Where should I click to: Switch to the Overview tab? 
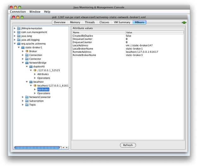point(60,22)
